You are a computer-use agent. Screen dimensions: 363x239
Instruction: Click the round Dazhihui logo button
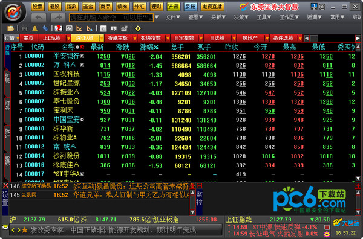pos(14,12)
